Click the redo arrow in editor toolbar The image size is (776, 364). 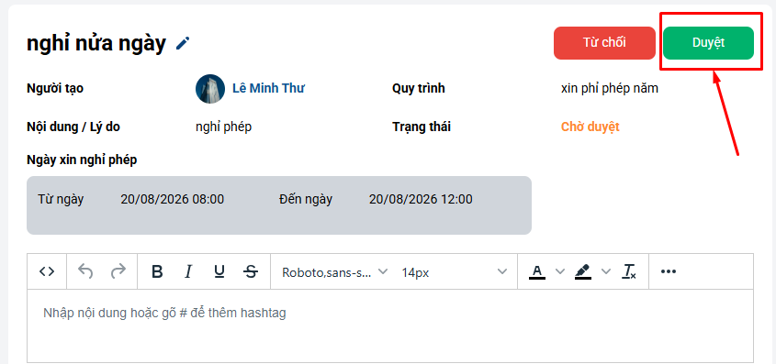coord(118,271)
